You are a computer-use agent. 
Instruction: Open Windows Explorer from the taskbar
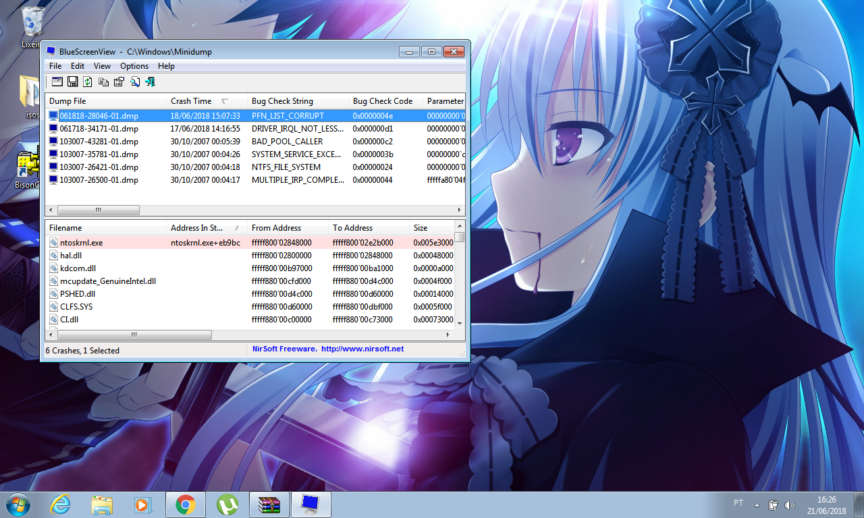102,504
